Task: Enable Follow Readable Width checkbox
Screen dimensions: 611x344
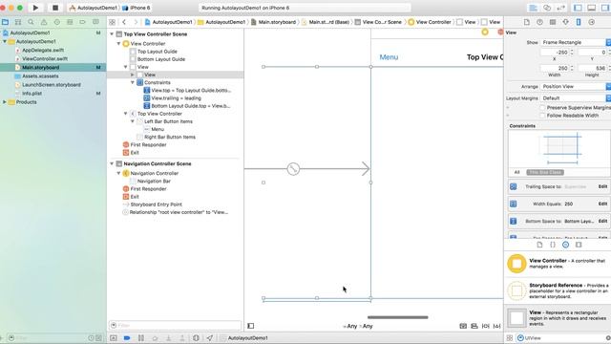Action: click(x=542, y=116)
